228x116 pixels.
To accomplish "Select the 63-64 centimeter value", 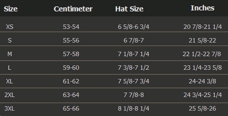I will tap(71, 95).
